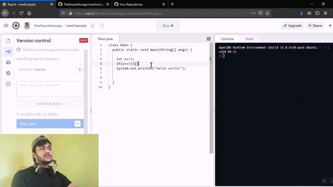Run the program with the Run button
Screen dimensions: 333x187
pyautogui.click(x=168, y=25)
